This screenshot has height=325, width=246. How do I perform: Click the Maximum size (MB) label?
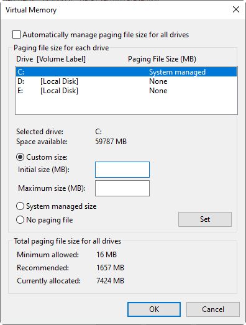[x=52, y=188]
